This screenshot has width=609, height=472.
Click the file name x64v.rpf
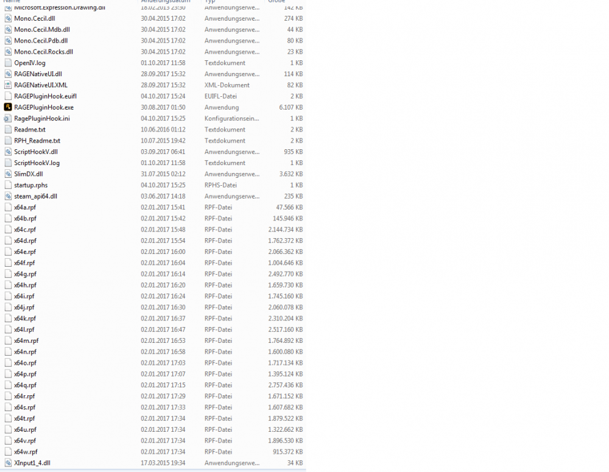pyautogui.click(x=25, y=440)
